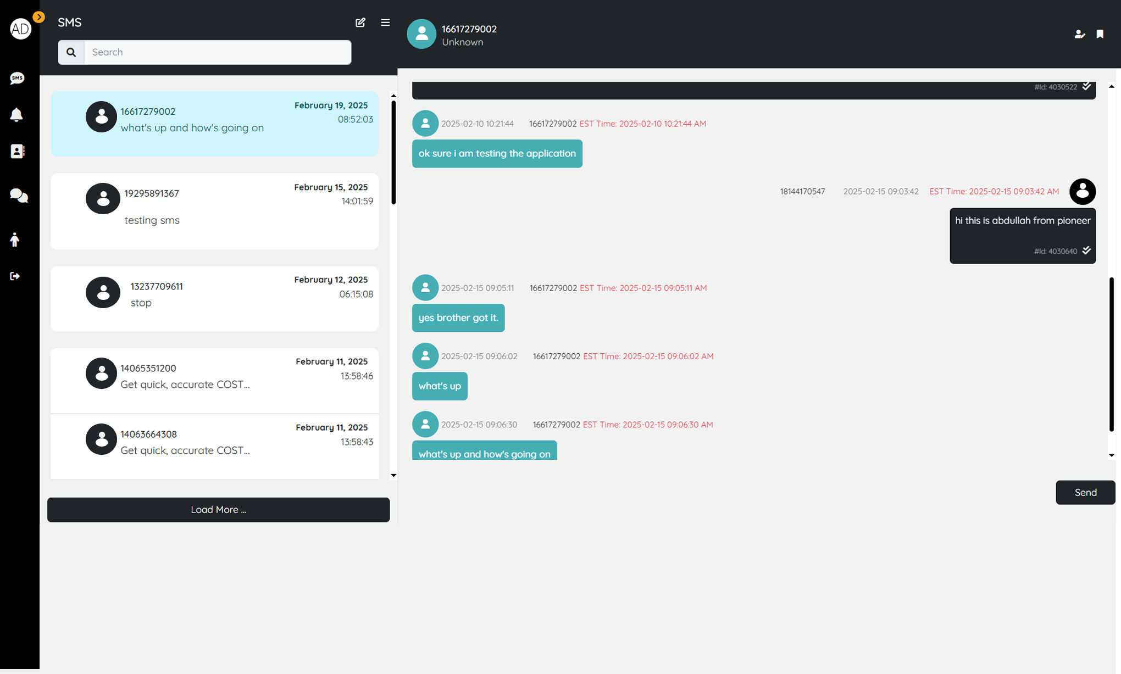Click the person figure sidebar icon
This screenshot has height=674, width=1121.
[15, 239]
